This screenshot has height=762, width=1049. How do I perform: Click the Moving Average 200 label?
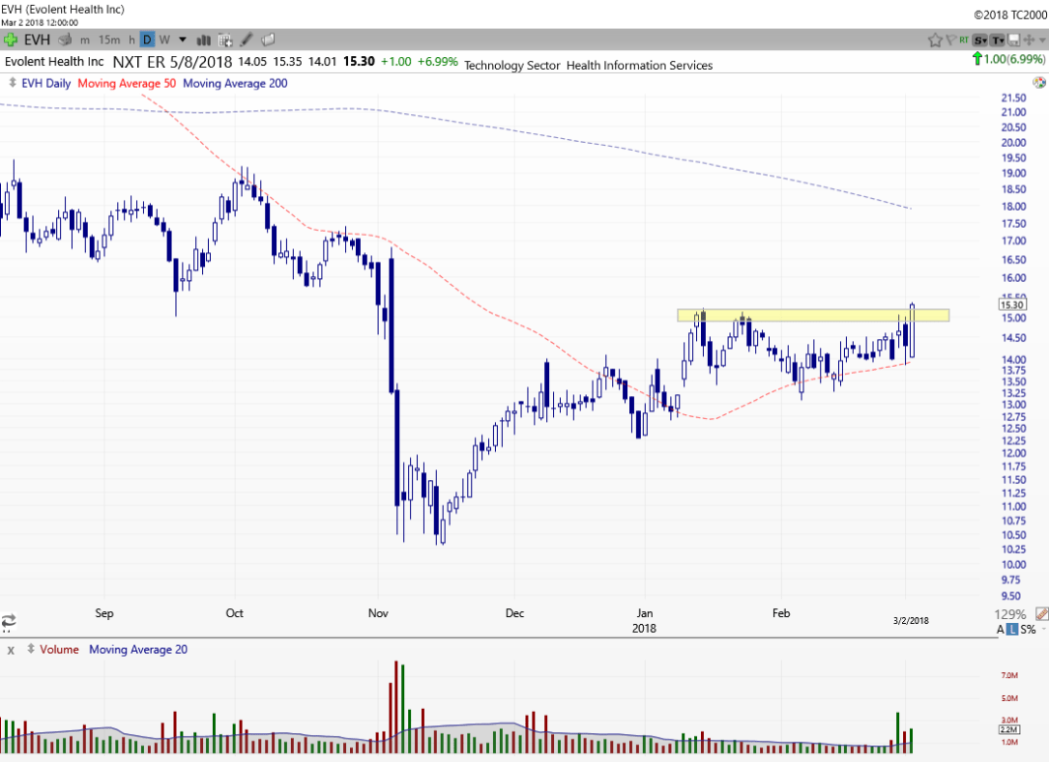pos(235,83)
